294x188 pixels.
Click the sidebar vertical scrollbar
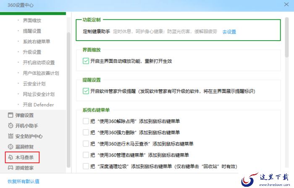pos(68,100)
